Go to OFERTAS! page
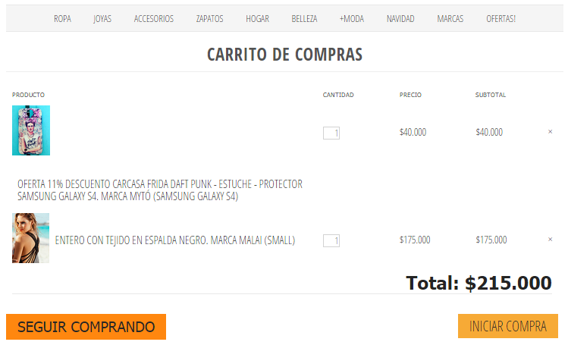568x345 pixels. pos(501,18)
